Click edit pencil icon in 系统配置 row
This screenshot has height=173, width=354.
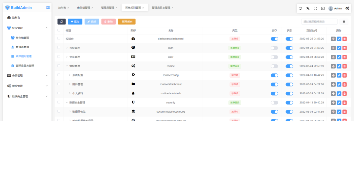tap(339, 75)
